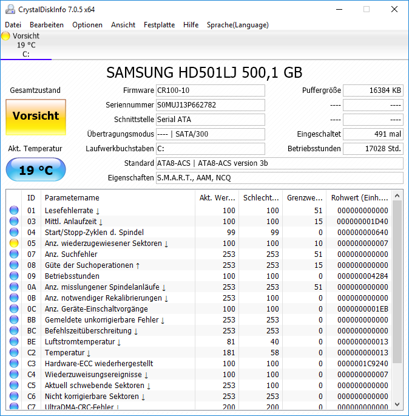Viewport: 409px width, 416px height.
Task: Click raw value 0000000001EB
Action: [x=363, y=309]
